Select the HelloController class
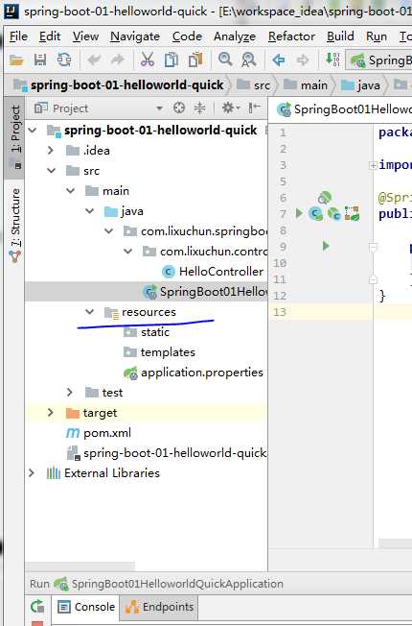This screenshot has height=626, width=412. pos(213,272)
